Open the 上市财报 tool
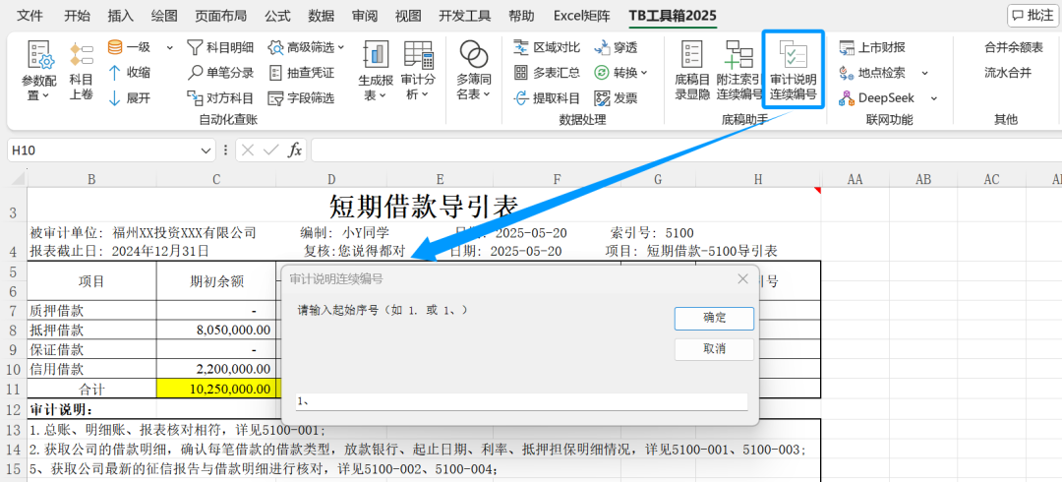Screen dimensions: 1062x482 coord(872,47)
